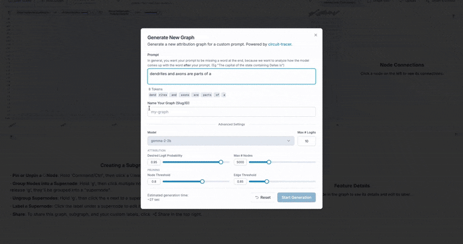463x244 pixels.
Task: Click the Max # Logits number field
Action: [x=306, y=141]
